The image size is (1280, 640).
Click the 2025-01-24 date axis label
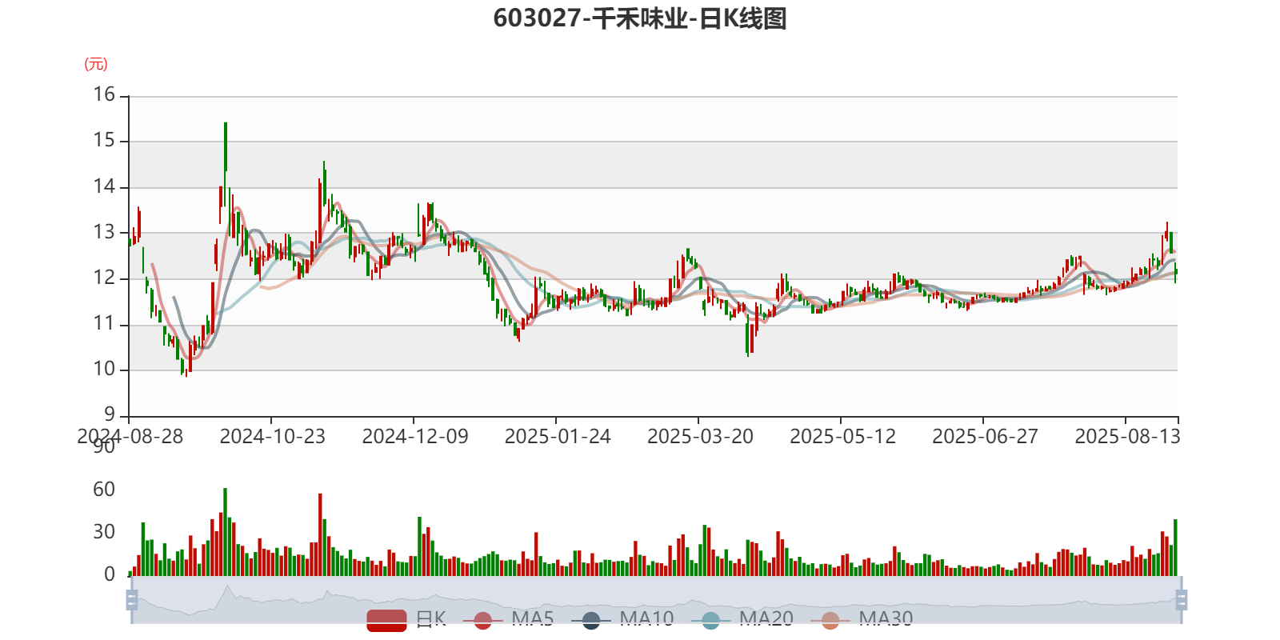click(x=557, y=436)
